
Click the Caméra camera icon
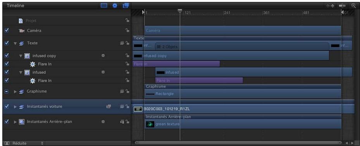[21, 31]
